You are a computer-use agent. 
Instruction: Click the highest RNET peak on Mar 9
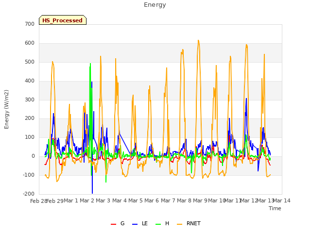coord(198,40)
